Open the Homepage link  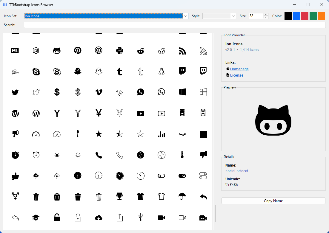(239, 69)
